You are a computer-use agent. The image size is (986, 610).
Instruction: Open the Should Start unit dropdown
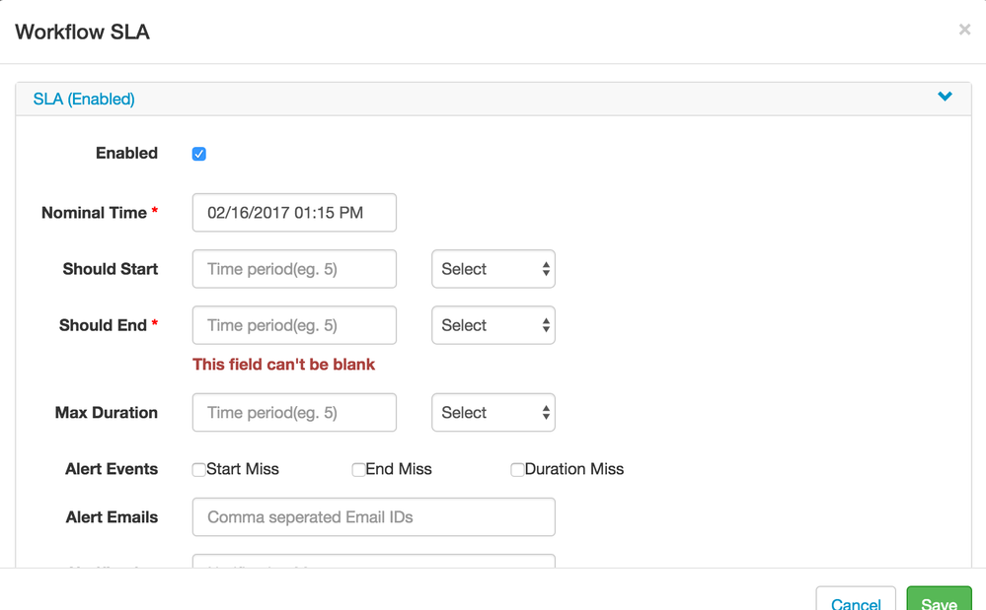pos(493,269)
